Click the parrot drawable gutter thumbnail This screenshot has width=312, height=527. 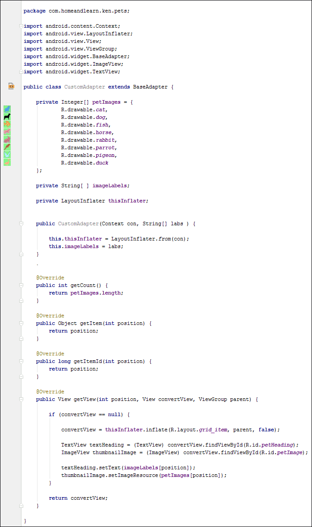[x=7, y=147]
